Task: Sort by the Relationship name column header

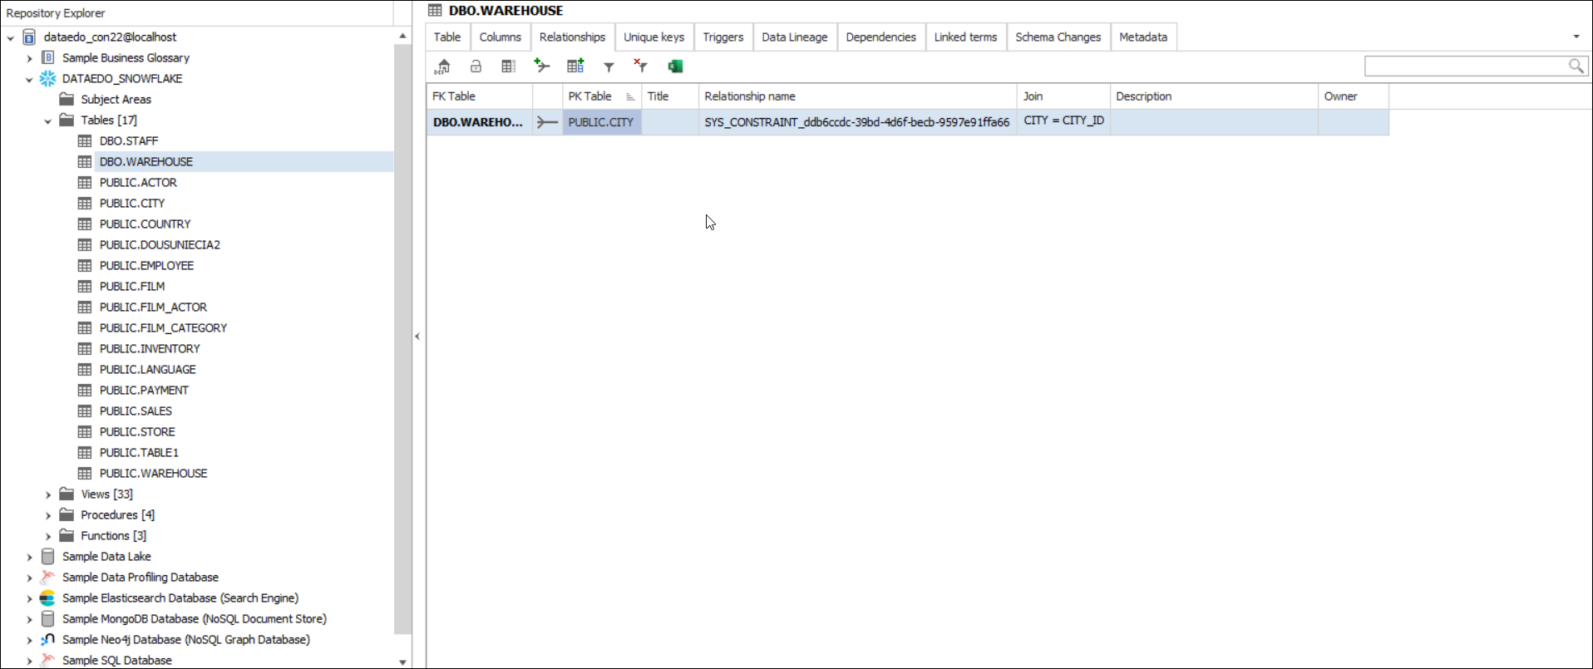Action: coord(856,96)
